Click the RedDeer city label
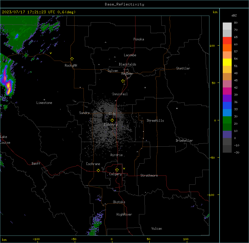Image resolution: width=249 pixels, height=243 pixels. (x=127, y=74)
